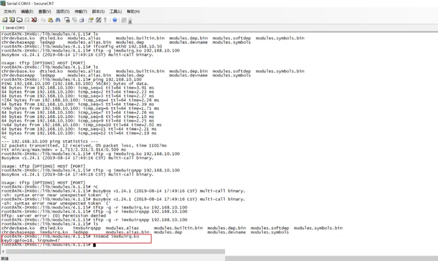Open the Global Options tools icon
The width and height of the screenshot is (438, 261).
point(99,20)
